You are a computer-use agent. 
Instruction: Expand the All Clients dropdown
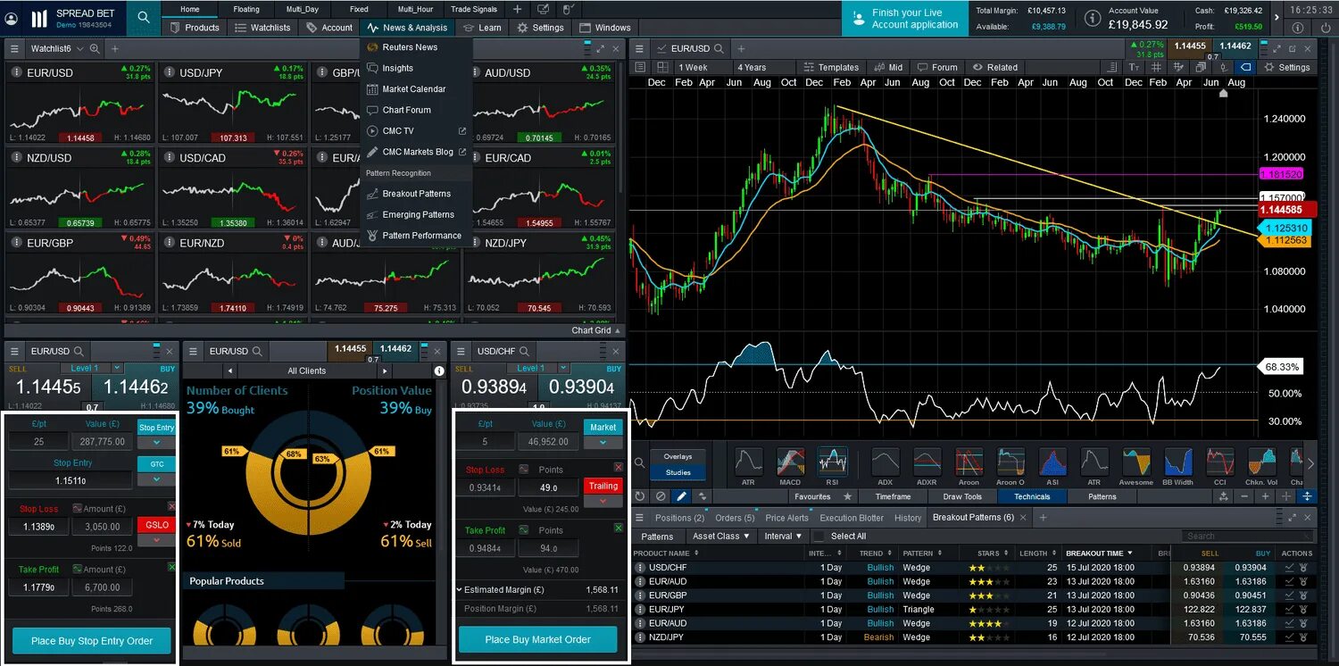coord(306,370)
